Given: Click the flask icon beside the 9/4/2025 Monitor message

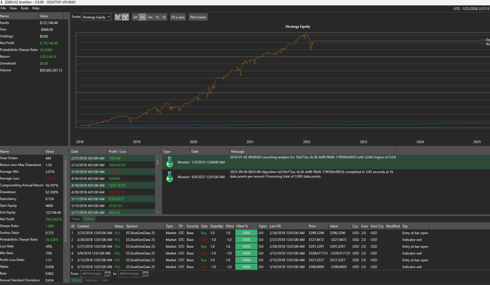Looking at the screenshot, I should [x=169, y=177].
